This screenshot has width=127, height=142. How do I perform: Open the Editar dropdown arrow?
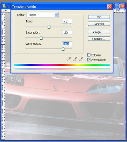(x=57, y=15)
